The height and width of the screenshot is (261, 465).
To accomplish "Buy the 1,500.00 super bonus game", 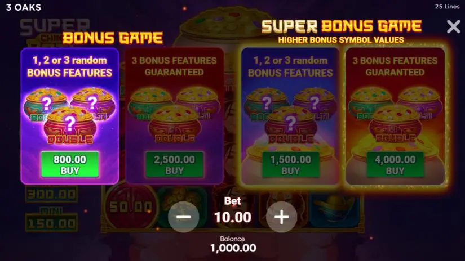I will coord(291,164).
